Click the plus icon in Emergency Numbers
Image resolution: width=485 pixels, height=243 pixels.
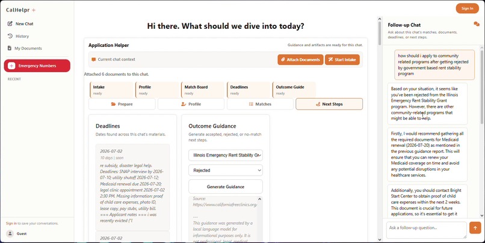(11, 66)
